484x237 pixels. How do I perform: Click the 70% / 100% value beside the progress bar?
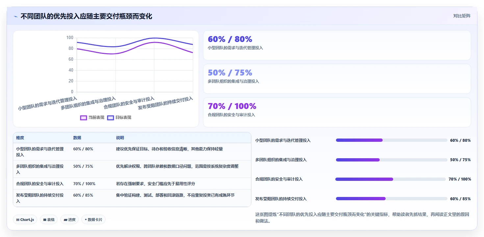click(x=460, y=179)
